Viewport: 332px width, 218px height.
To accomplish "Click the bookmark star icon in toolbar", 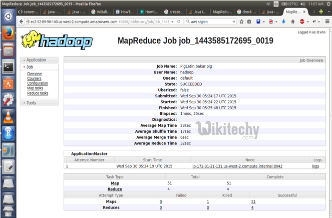I will (x=242, y=22).
